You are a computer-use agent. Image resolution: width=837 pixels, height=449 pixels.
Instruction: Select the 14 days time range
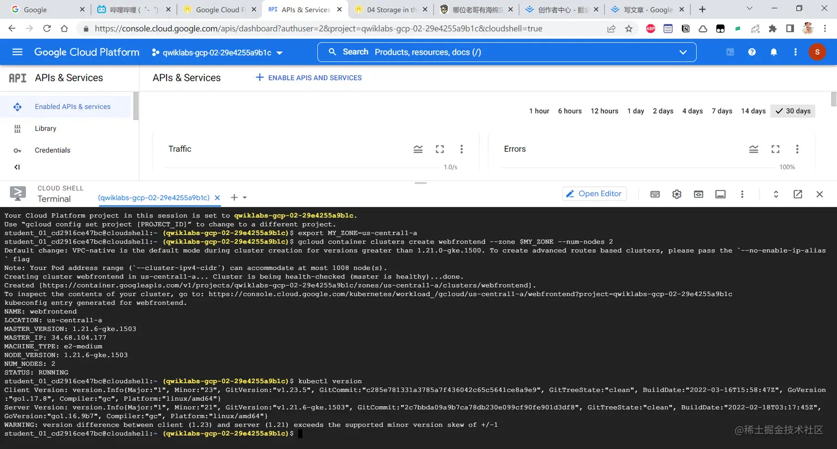[753, 111]
